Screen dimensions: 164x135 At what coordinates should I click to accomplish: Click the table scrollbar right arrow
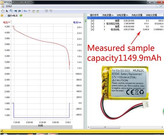[x=162, y=127]
